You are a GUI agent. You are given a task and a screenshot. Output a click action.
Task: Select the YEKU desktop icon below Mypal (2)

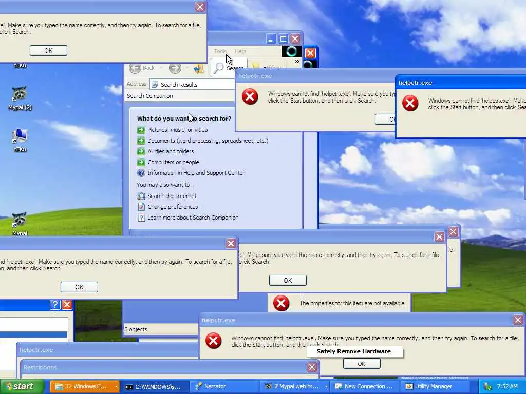(x=20, y=141)
